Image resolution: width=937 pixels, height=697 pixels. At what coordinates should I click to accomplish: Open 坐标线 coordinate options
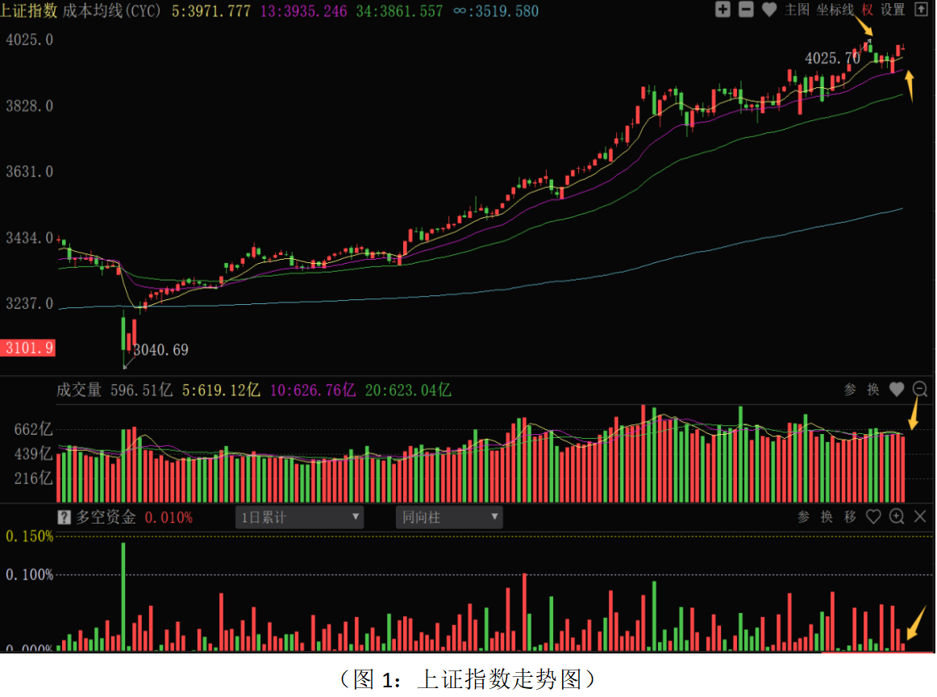pyautogui.click(x=835, y=10)
